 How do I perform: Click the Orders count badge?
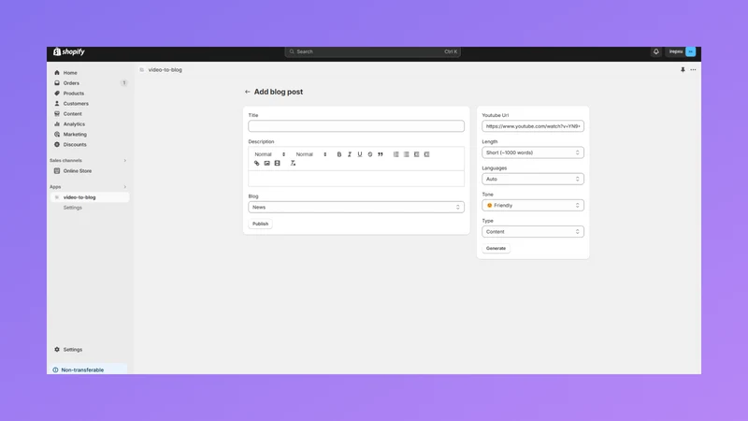point(124,83)
